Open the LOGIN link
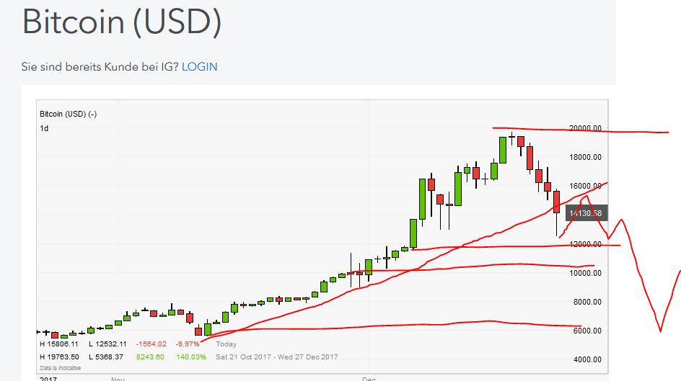This screenshot has height=381, width=681. [199, 67]
